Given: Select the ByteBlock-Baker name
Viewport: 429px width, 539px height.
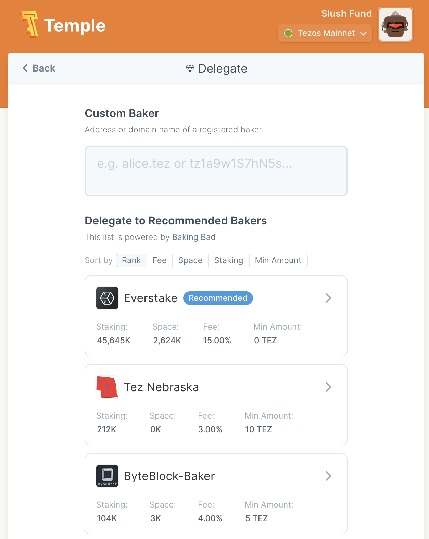Looking at the screenshot, I should pos(169,476).
